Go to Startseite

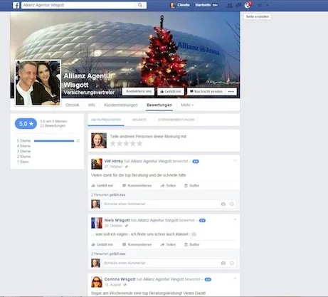click(x=203, y=5)
